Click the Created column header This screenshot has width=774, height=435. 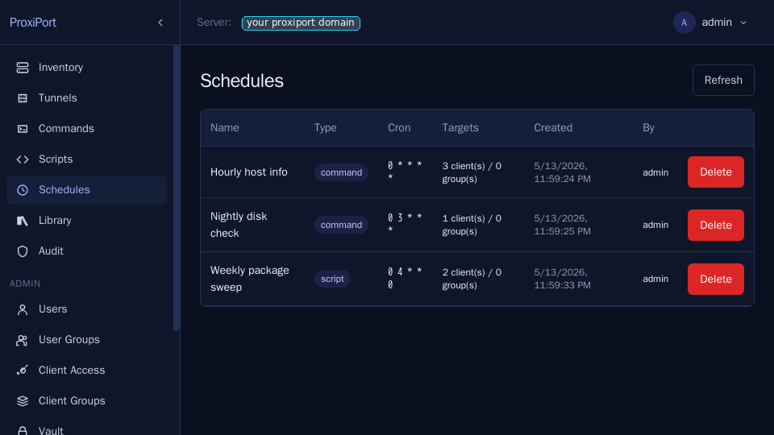click(x=553, y=128)
